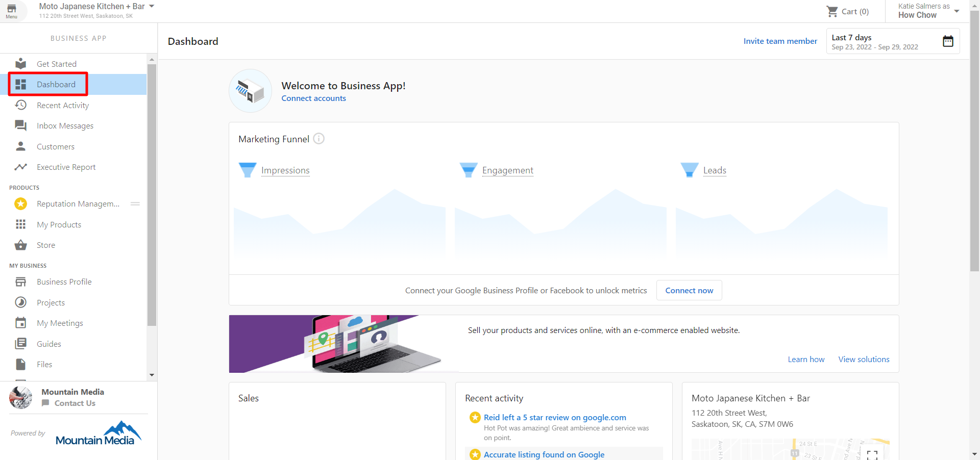Open My Meetings from the sidebar
Viewport: 980px width, 460px height.
pos(73,323)
